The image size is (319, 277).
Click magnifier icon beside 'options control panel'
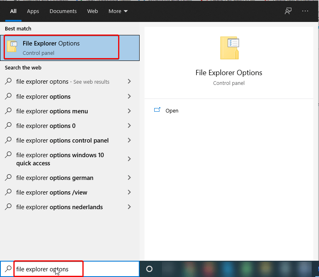pos(8,140)
